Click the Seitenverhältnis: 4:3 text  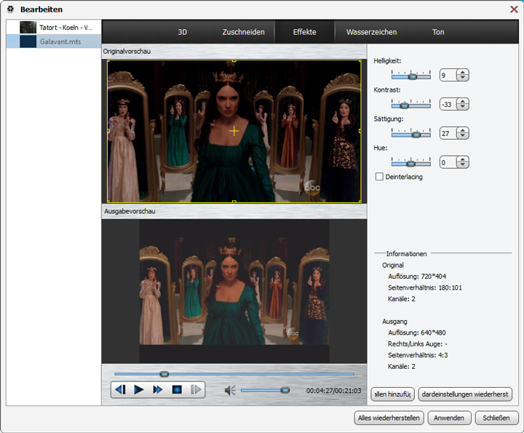418,355
